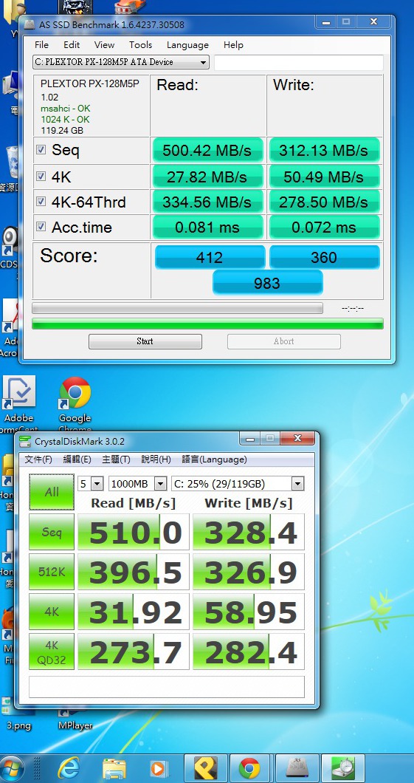Open the Windows Start orb
Image resolution: width=414 pixels, height=783 pixels.
(x=12, y=768)
